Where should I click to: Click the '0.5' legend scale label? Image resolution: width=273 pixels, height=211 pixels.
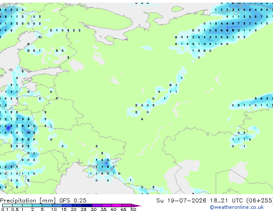(x=15, y=209)
